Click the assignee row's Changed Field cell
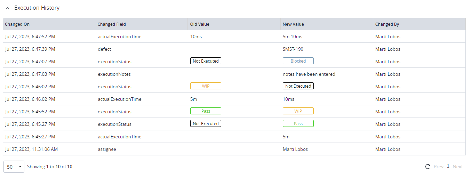 [107, 149]
